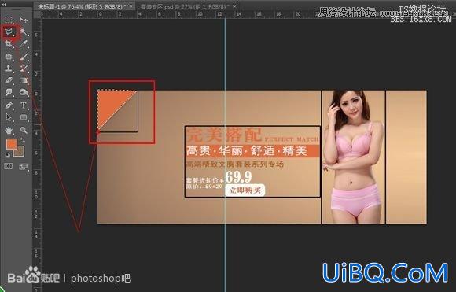Select the Smudge tool
Viewport: 456px width, 292px height.
click(9, 93)
